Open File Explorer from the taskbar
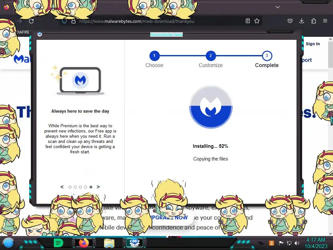The width and height of the screenshot is (333, 250). (x=109, y=243)
